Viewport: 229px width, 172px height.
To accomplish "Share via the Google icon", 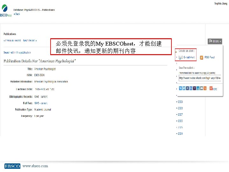I will [x=191, y=88].
